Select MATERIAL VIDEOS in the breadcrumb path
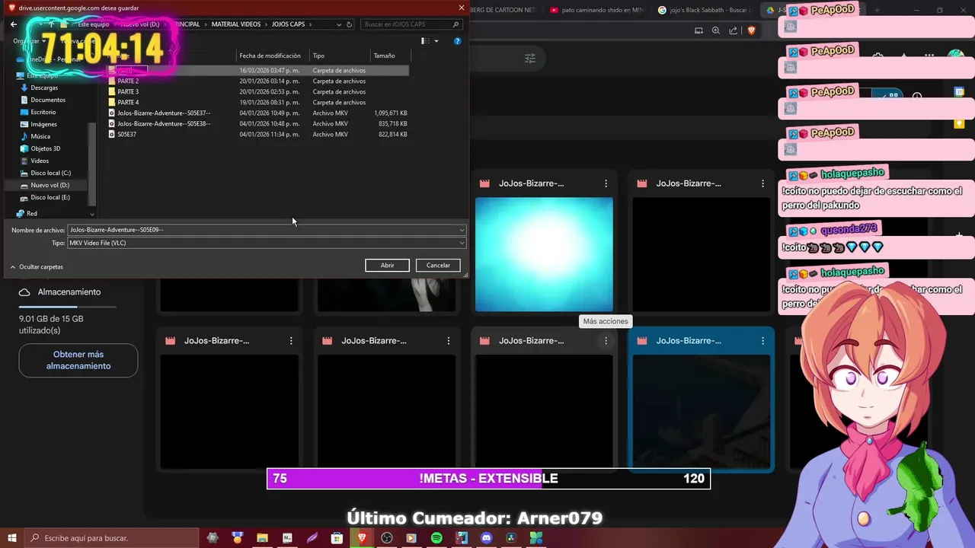975x548 pixels. (236, 24)
